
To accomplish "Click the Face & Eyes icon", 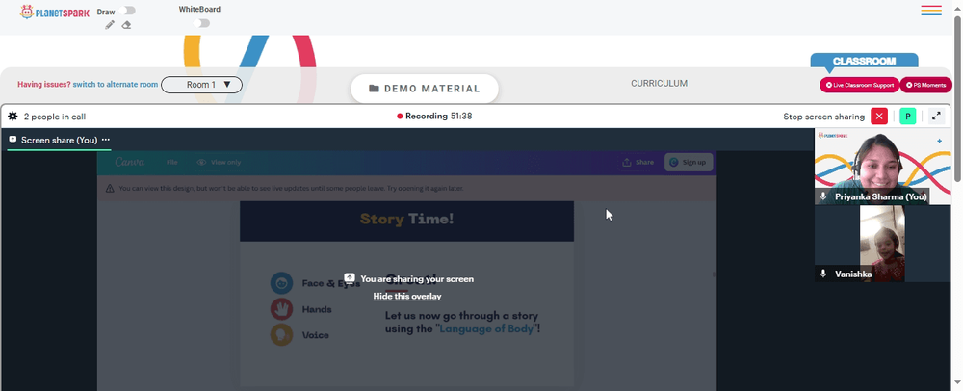I will 282,283.
